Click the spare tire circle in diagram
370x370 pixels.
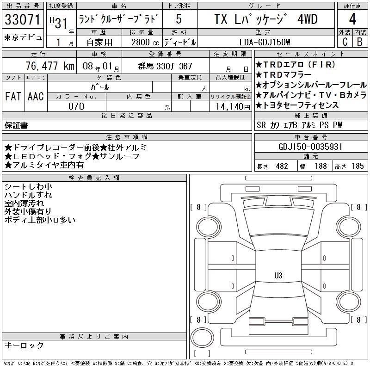[202, 338]
